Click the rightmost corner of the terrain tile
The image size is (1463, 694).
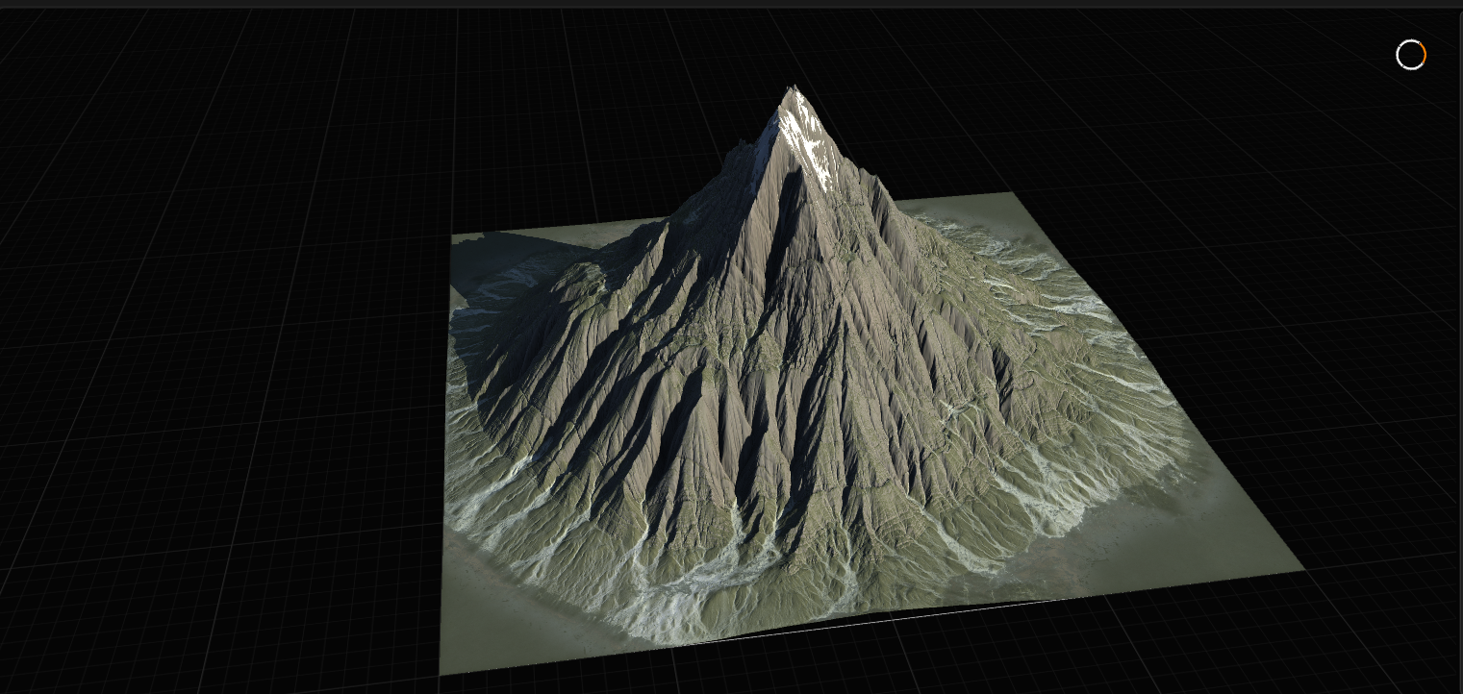click(x=1302, y=569)
